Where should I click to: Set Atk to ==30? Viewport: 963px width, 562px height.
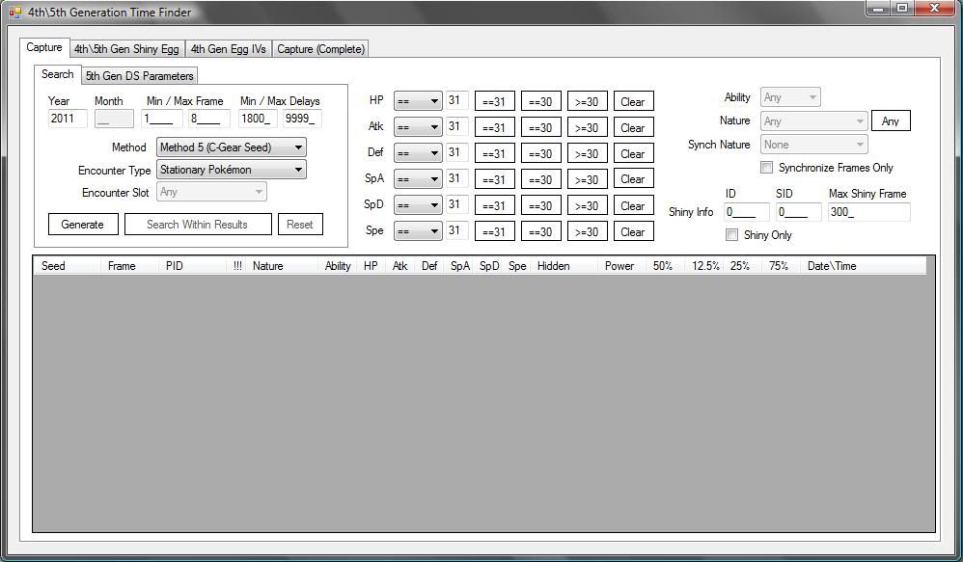click(541, 127)
